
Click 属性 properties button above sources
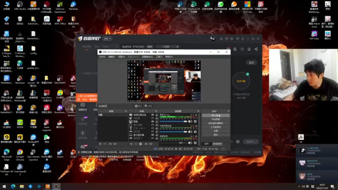tap(139, 106)
